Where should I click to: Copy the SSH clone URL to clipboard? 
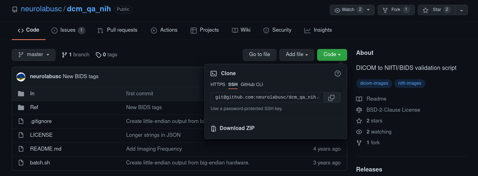coord(332,98)
